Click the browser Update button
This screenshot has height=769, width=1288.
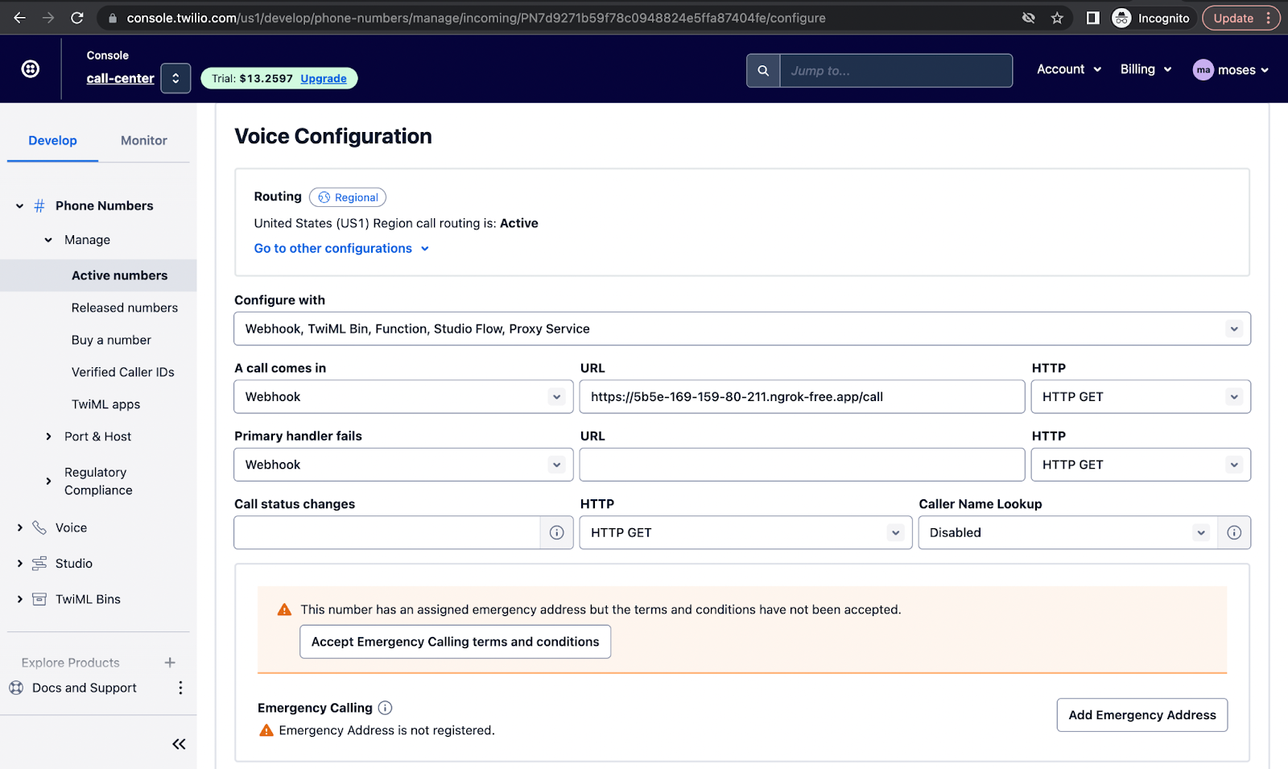pos(1241,18)
